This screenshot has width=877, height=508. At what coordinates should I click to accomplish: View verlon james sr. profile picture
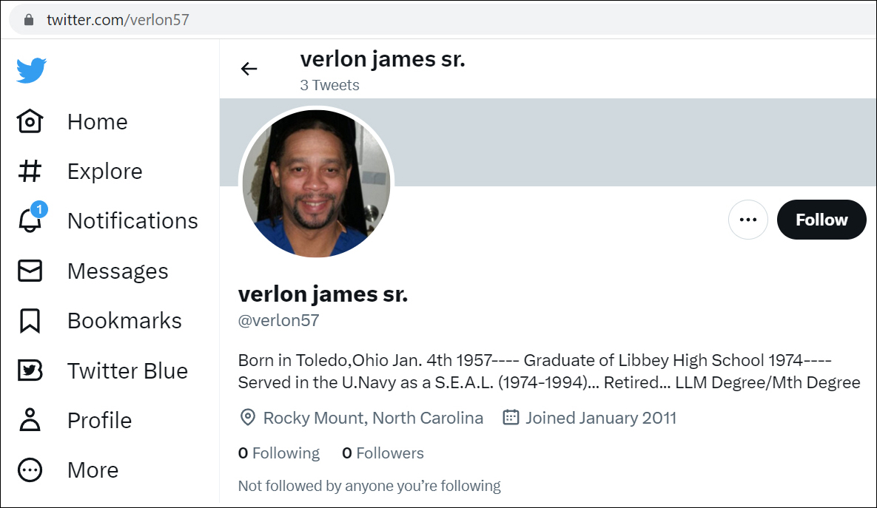pos(316,183)
